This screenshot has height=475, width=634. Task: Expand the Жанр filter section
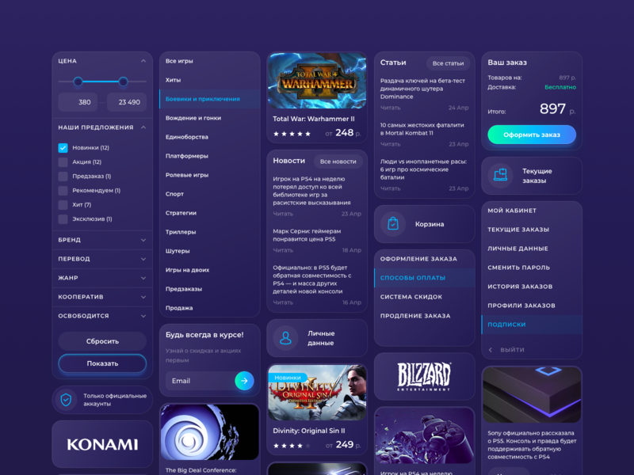coord(143,278)
